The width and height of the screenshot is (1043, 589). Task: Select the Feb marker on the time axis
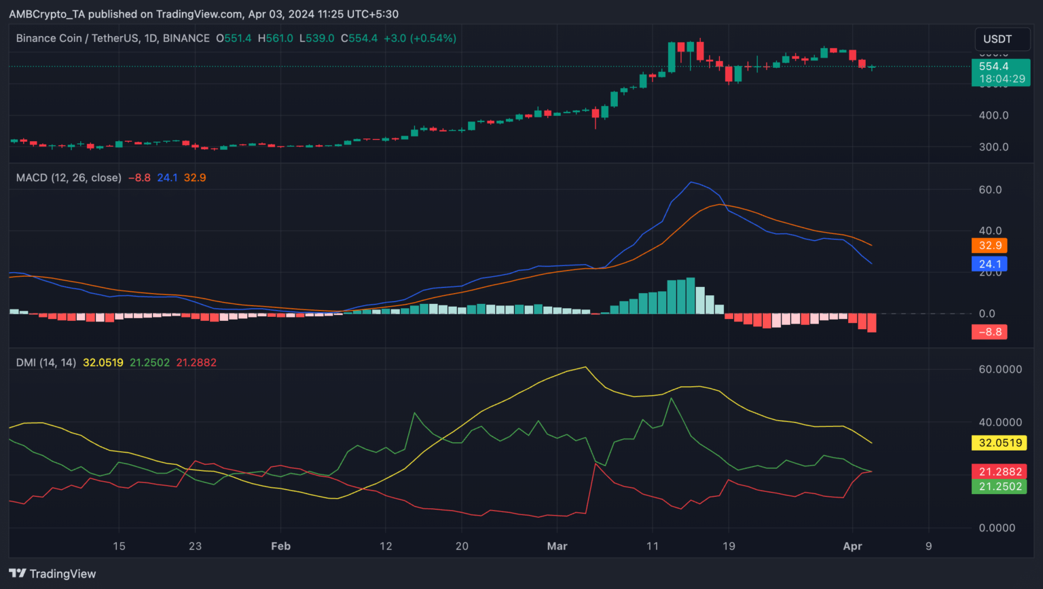pyautogui.click(x=280, y=546)
